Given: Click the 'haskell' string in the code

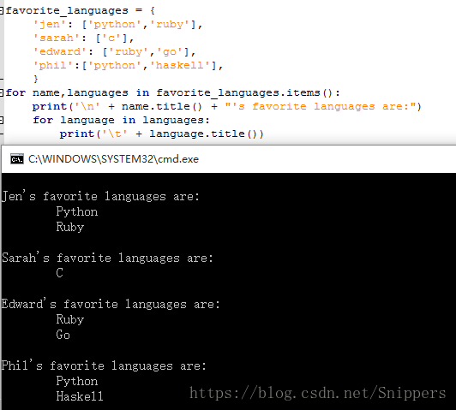Looking at the screenshot, I should tap(180, 65).
